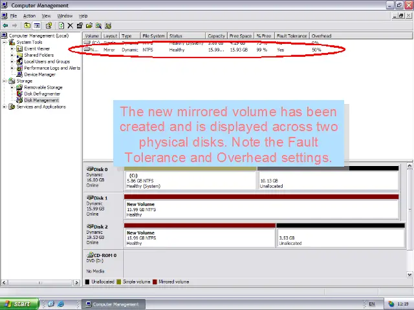Select Disk Defragmenter in the tree
This screenshot has height=310, width=414.
point(41,94)
